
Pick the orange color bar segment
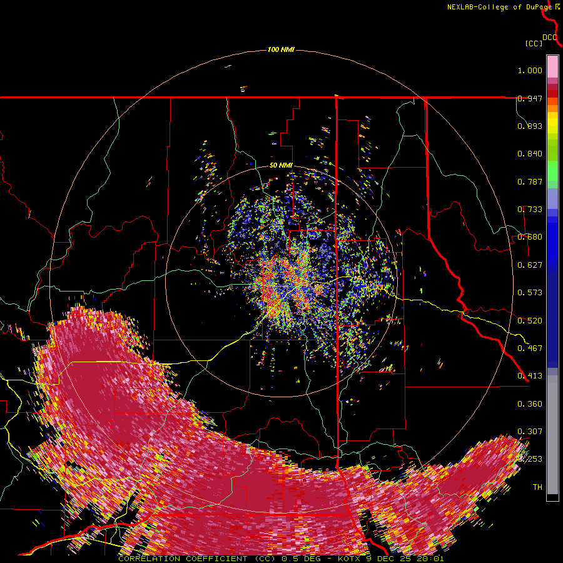click(x=552, y=108)
